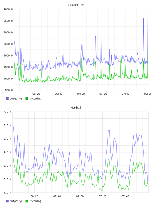This screenshot has height=205, width=152.
Task: Click the 07:20 time label in Frankfurt chart
Action: tap(103, 94)
